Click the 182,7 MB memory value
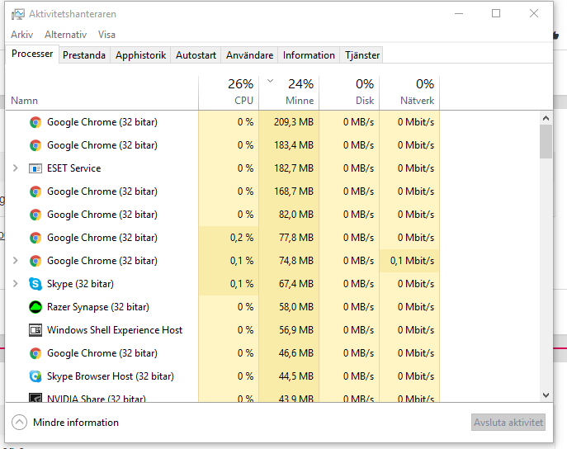Screen dimensions: 567x449 (294, 168)
